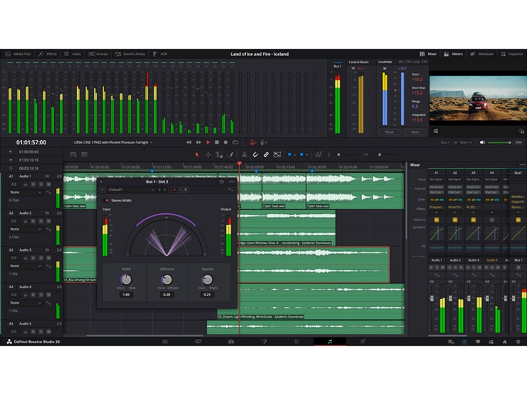This screenshot has height=395, width=527.
Task: Select the Razor tool in the timeline toolbar
Action: pyautogui.click(x=244, y=155)
